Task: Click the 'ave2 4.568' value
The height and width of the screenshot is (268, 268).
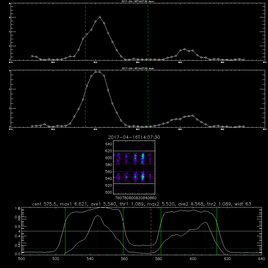Action: pyautogui.click(x=191, y=204)
